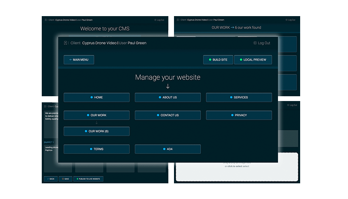
Task: Click the bookmark icon beside Client label
Action: [x=66, y=43]
